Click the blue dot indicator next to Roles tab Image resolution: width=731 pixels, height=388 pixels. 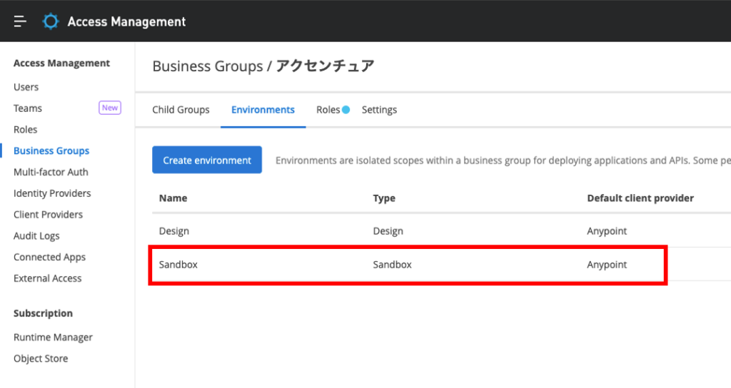coord(346,110)
